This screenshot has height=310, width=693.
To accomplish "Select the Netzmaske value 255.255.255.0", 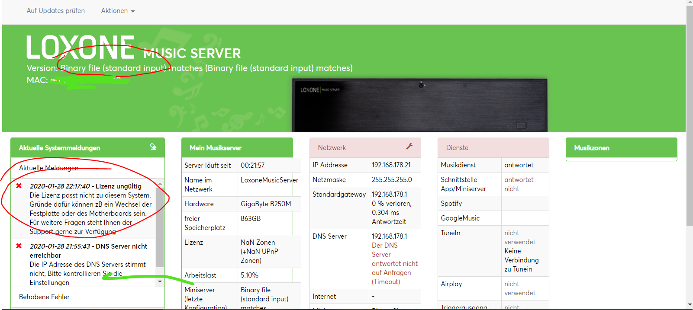I will [x=392, y=180].
